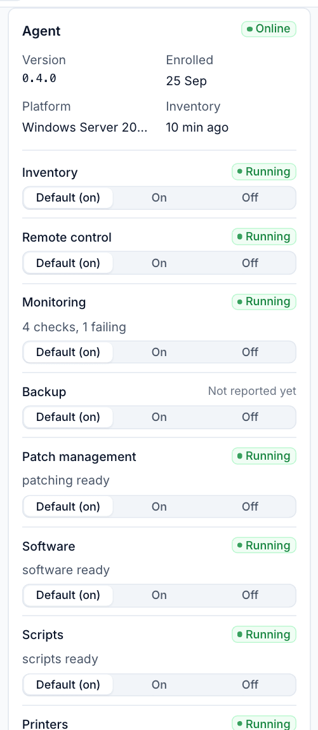Select Default (on) for Backup

coord(69,417)
